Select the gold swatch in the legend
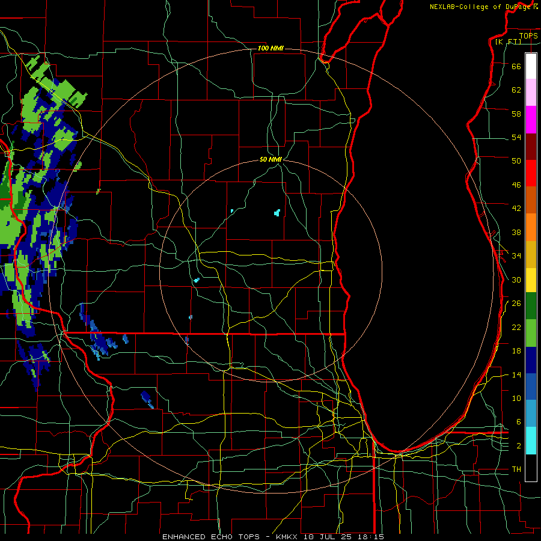Viewport: 541px width, 541px height. coord(531,255)
